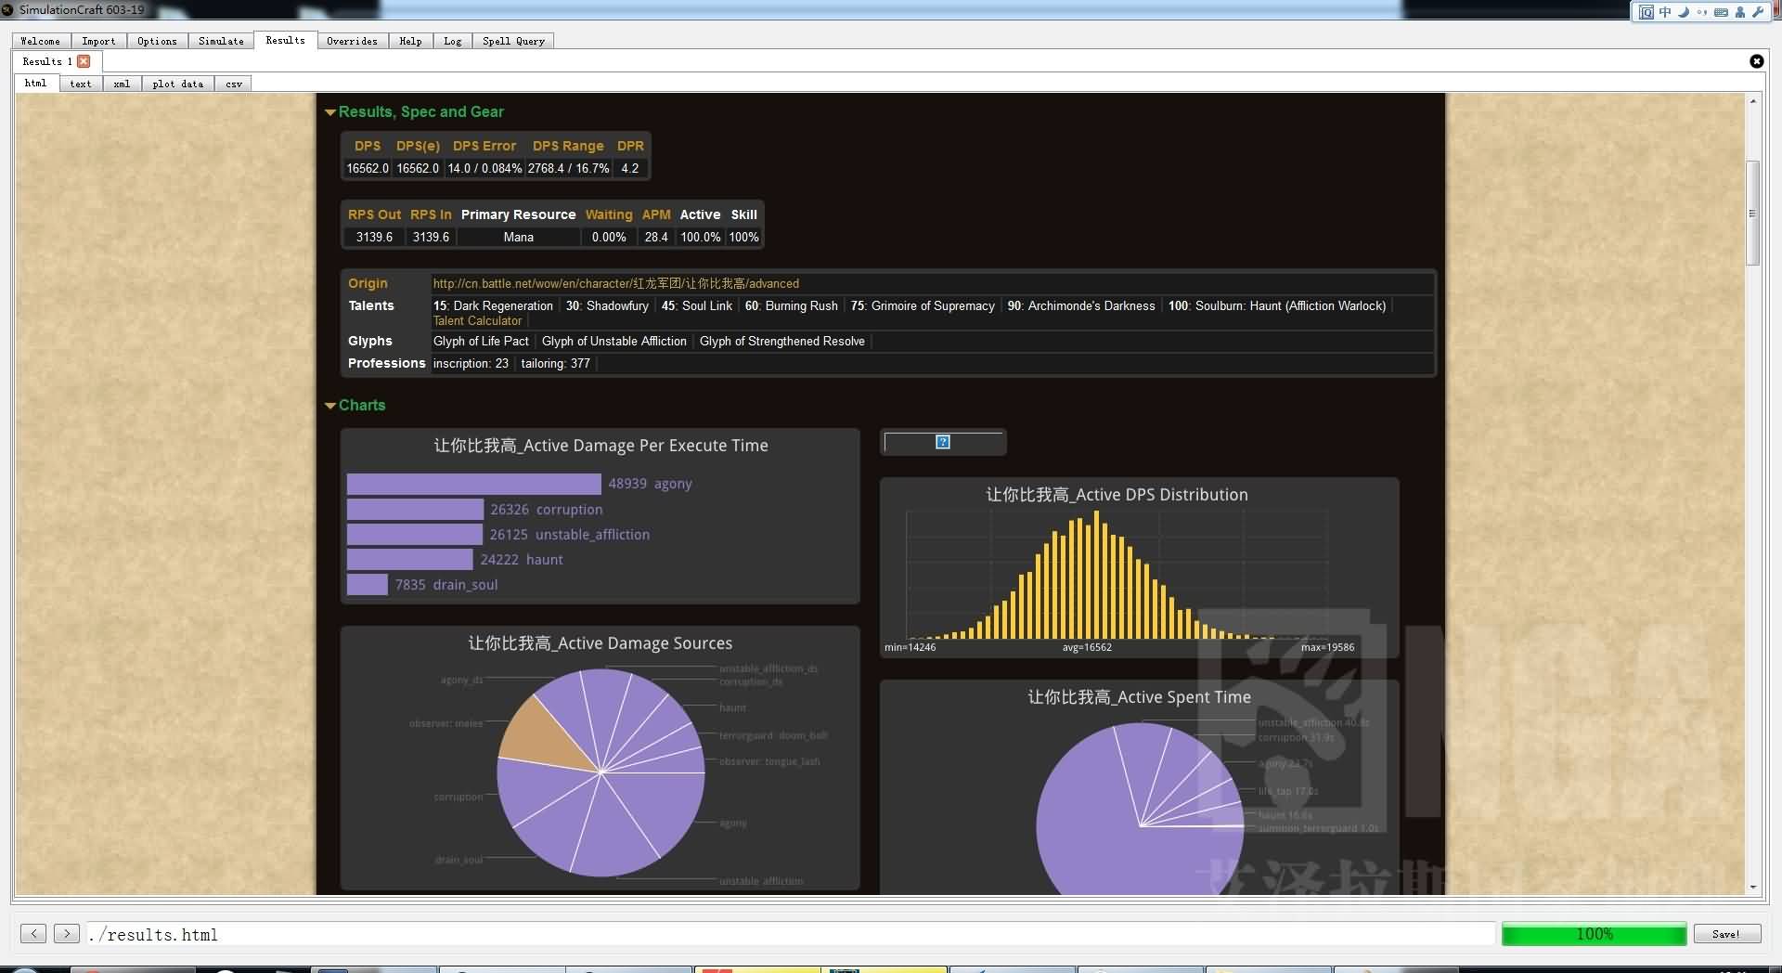Click the 7835 drain_soul bar

click(367, 585)
